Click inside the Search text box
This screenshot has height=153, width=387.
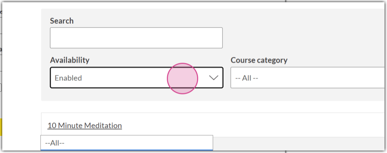(x=136, y=38)
